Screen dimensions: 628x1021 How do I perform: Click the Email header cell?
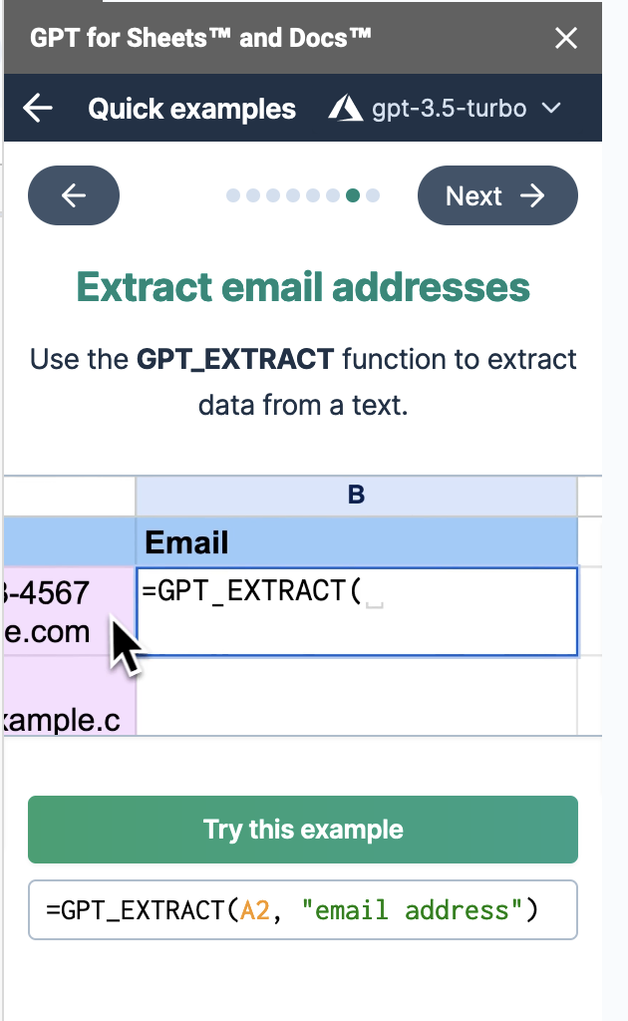point(356,542)
